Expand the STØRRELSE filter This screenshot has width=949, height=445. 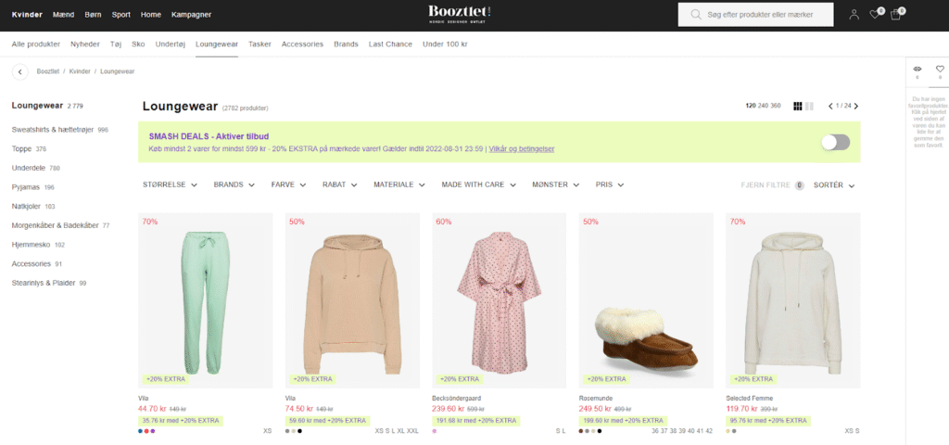coord(171,184)
